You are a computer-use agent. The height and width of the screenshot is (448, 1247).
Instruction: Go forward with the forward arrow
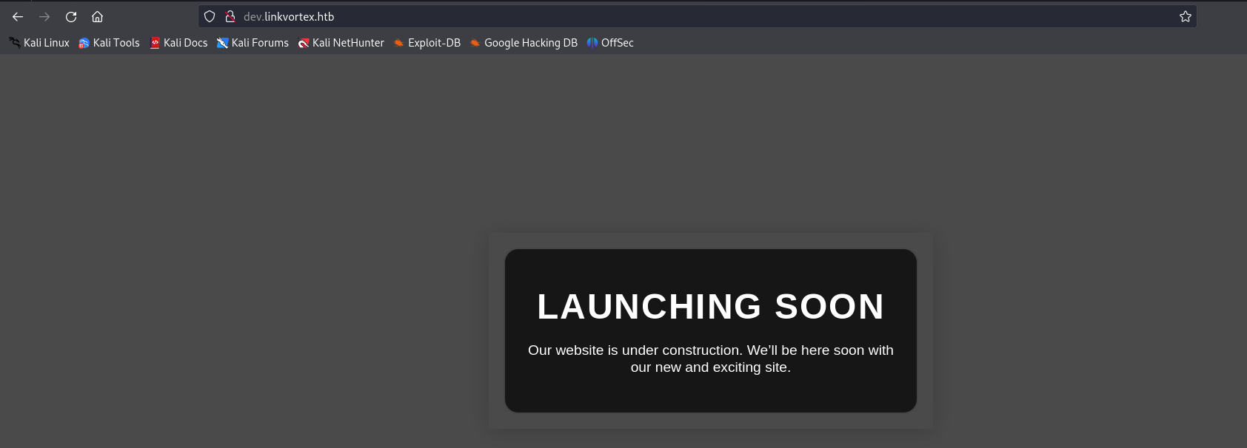click(x=44, y=16)
